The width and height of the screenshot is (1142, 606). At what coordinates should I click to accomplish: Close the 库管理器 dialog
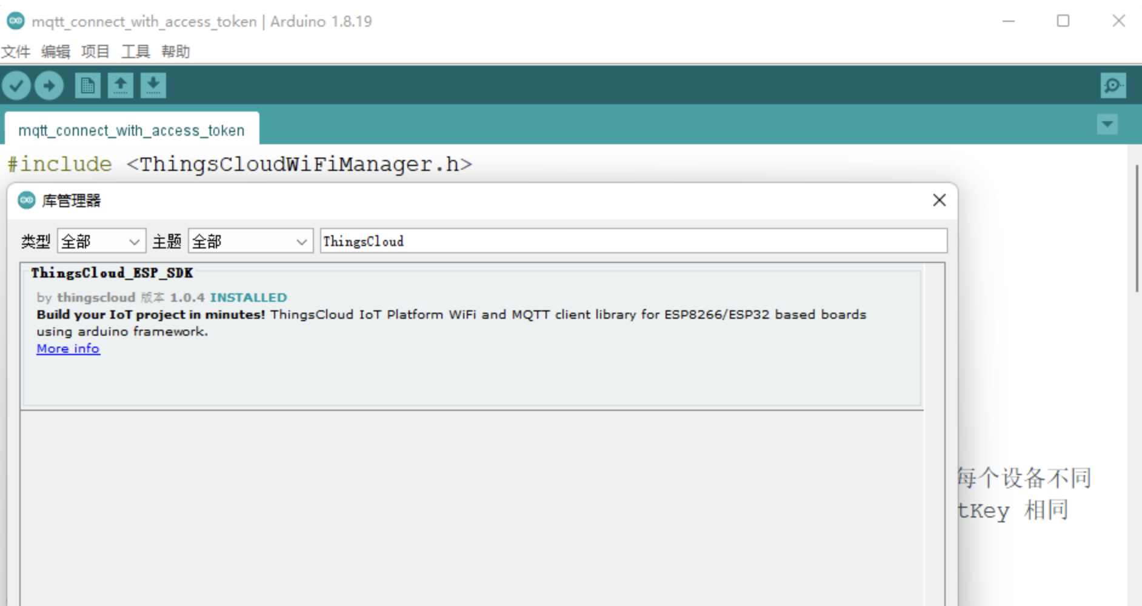[939, 200]
